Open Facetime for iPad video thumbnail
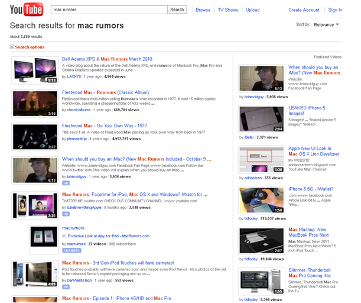Viewport: 361px width, 303px height. pos(35,205)
